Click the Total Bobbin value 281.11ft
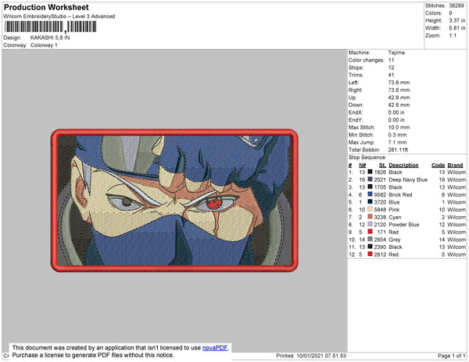The width and height of the screenshot is (469, 362). [398, 150]
